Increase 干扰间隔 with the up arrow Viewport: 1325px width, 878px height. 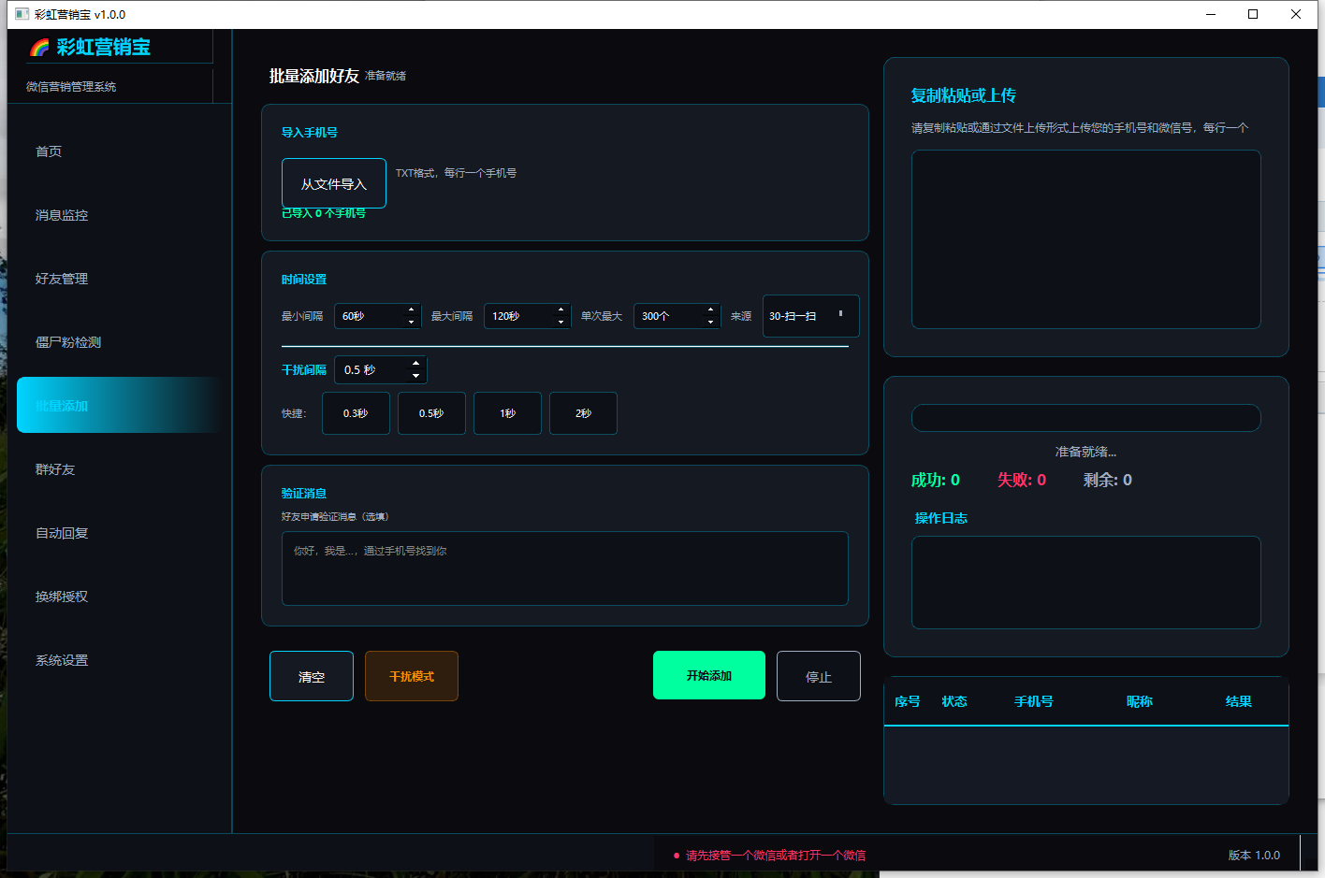[415, 364]
